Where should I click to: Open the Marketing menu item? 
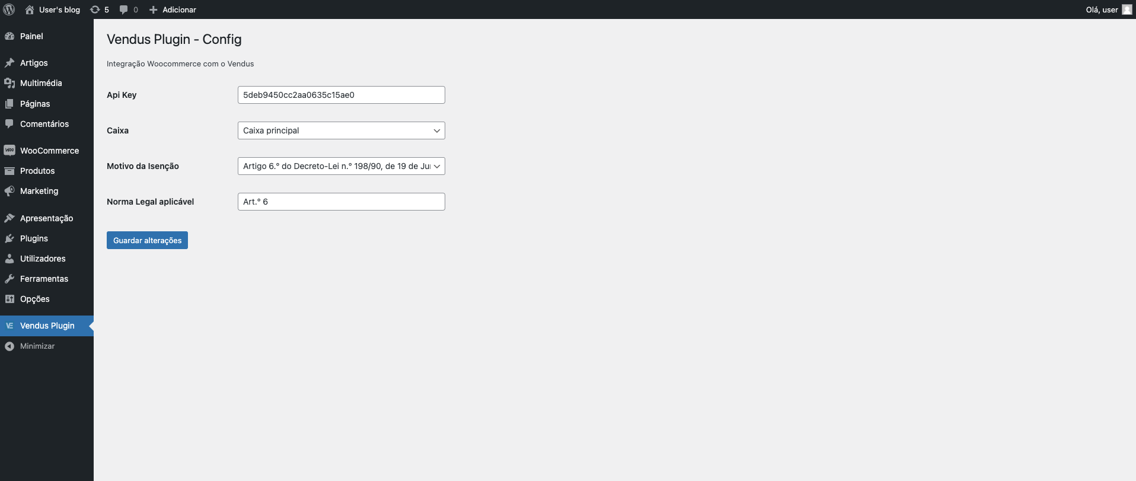(47, 191)
